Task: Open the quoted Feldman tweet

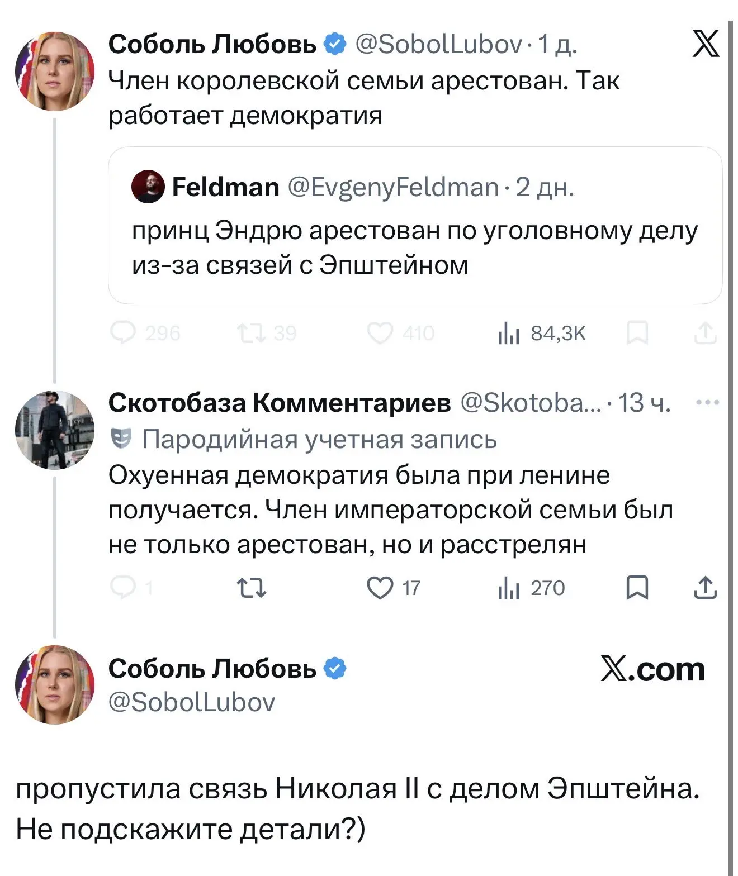Action: pyautogui.click(x=414, y=247)
